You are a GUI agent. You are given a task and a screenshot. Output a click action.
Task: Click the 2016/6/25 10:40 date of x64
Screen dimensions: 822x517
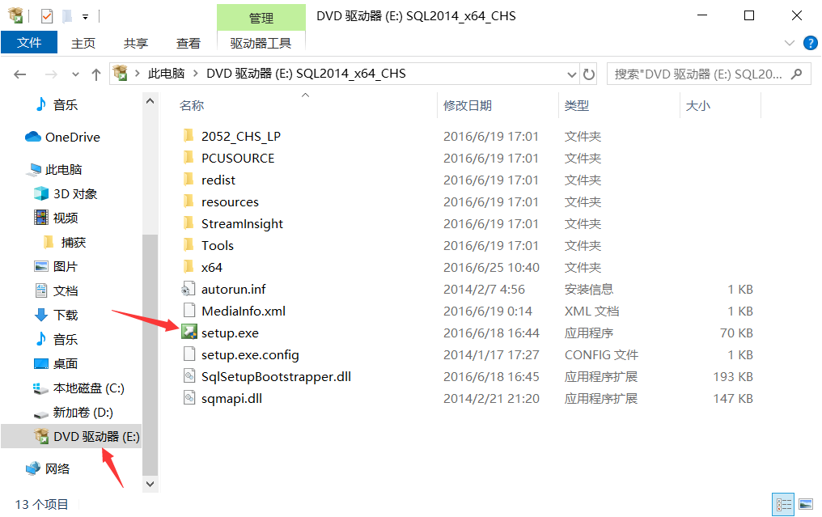point(491,268)
